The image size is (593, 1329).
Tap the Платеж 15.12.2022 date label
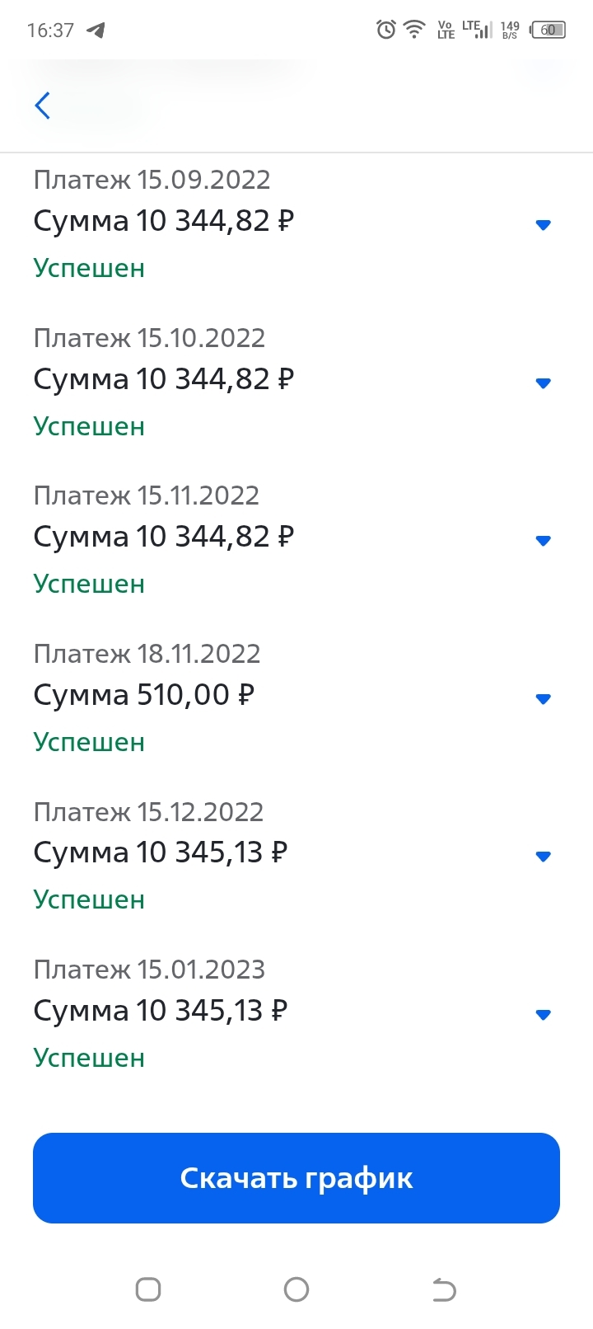pyautogui.click(x=148, y=812)
